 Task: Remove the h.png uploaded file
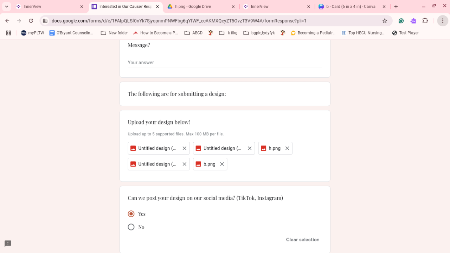click(x=287, y=148)
